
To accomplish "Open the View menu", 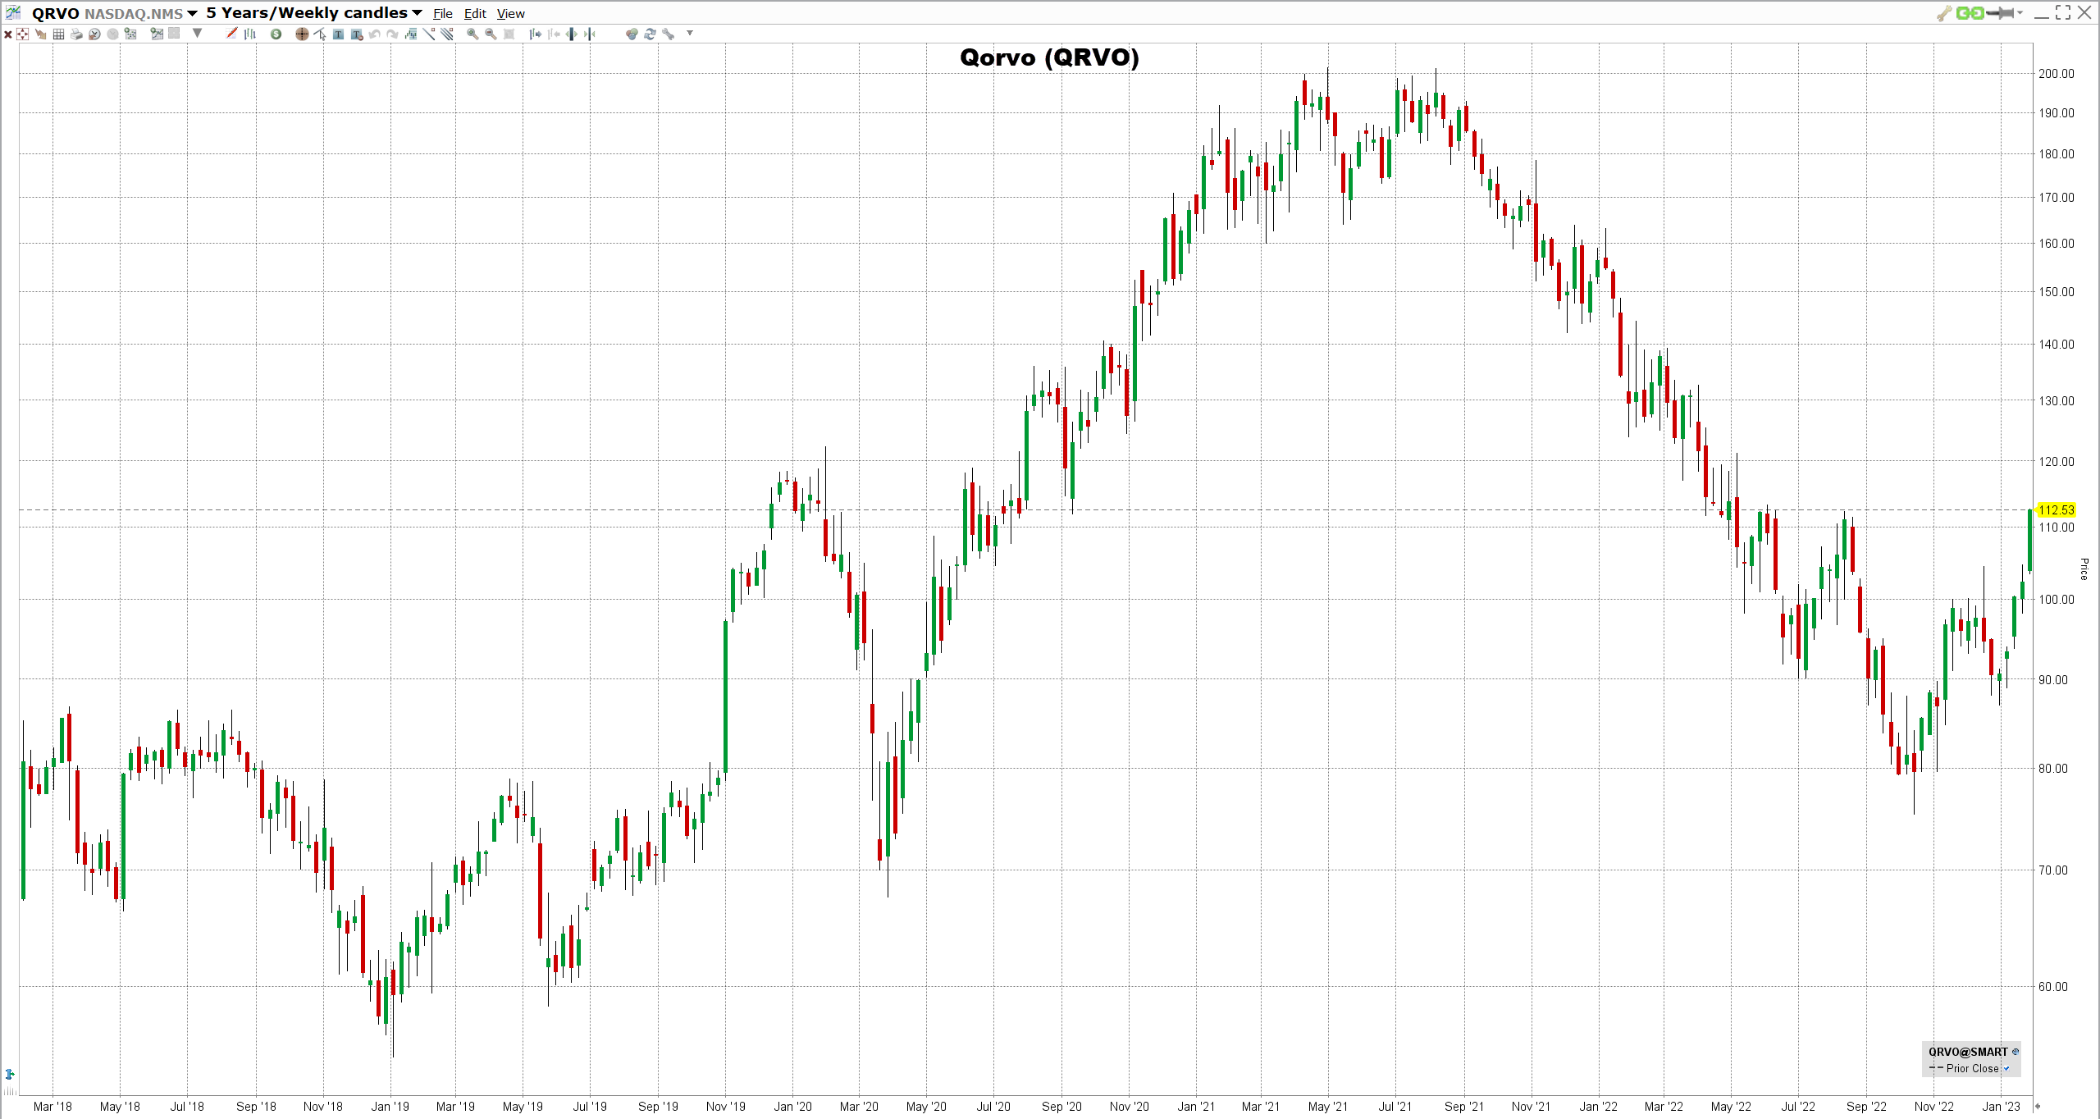I will pos(511,14).
